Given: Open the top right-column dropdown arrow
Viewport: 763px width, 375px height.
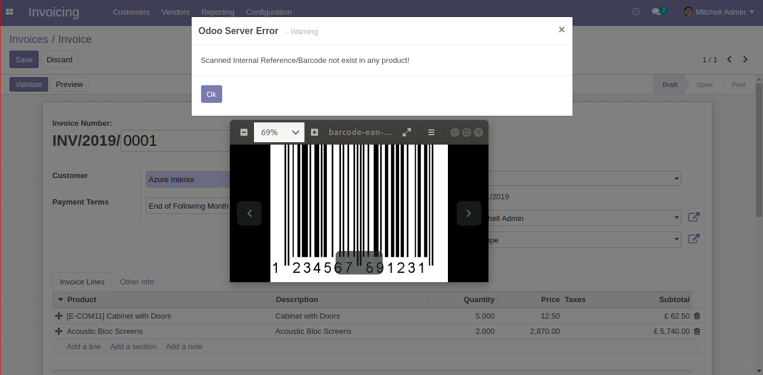Looking at the screenshot, I should coord(677,179).
